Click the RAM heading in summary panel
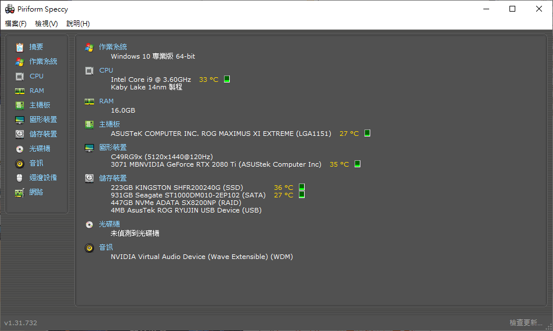This screenshot has height=331, width=553. [x=107, y=101]
